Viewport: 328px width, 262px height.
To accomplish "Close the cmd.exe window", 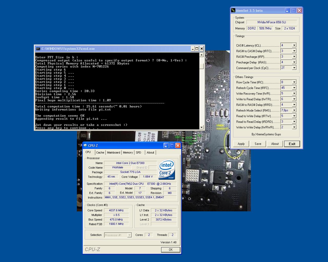I will pyautogui.click(x=202, y=49).
